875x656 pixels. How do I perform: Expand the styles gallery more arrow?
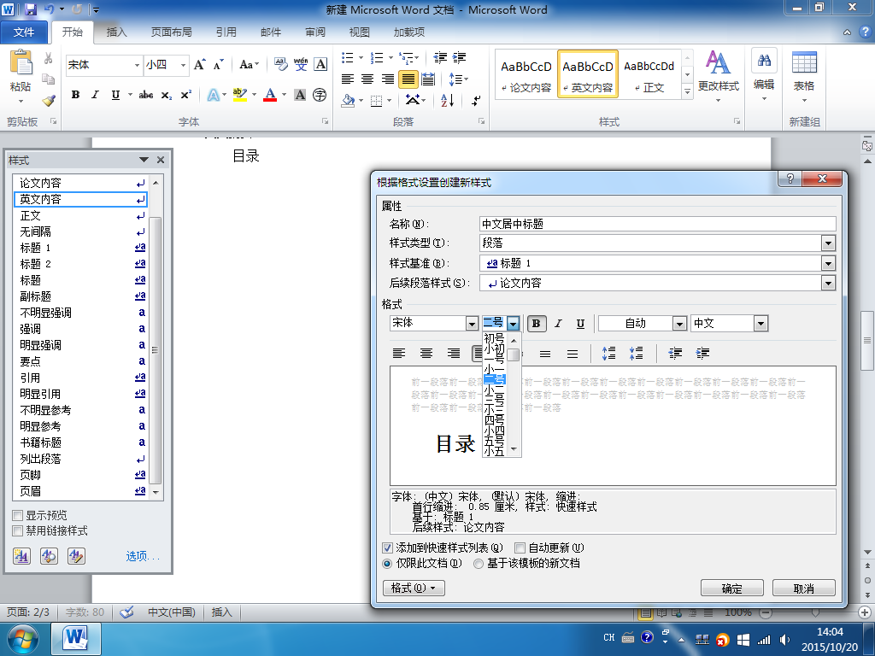688,91
